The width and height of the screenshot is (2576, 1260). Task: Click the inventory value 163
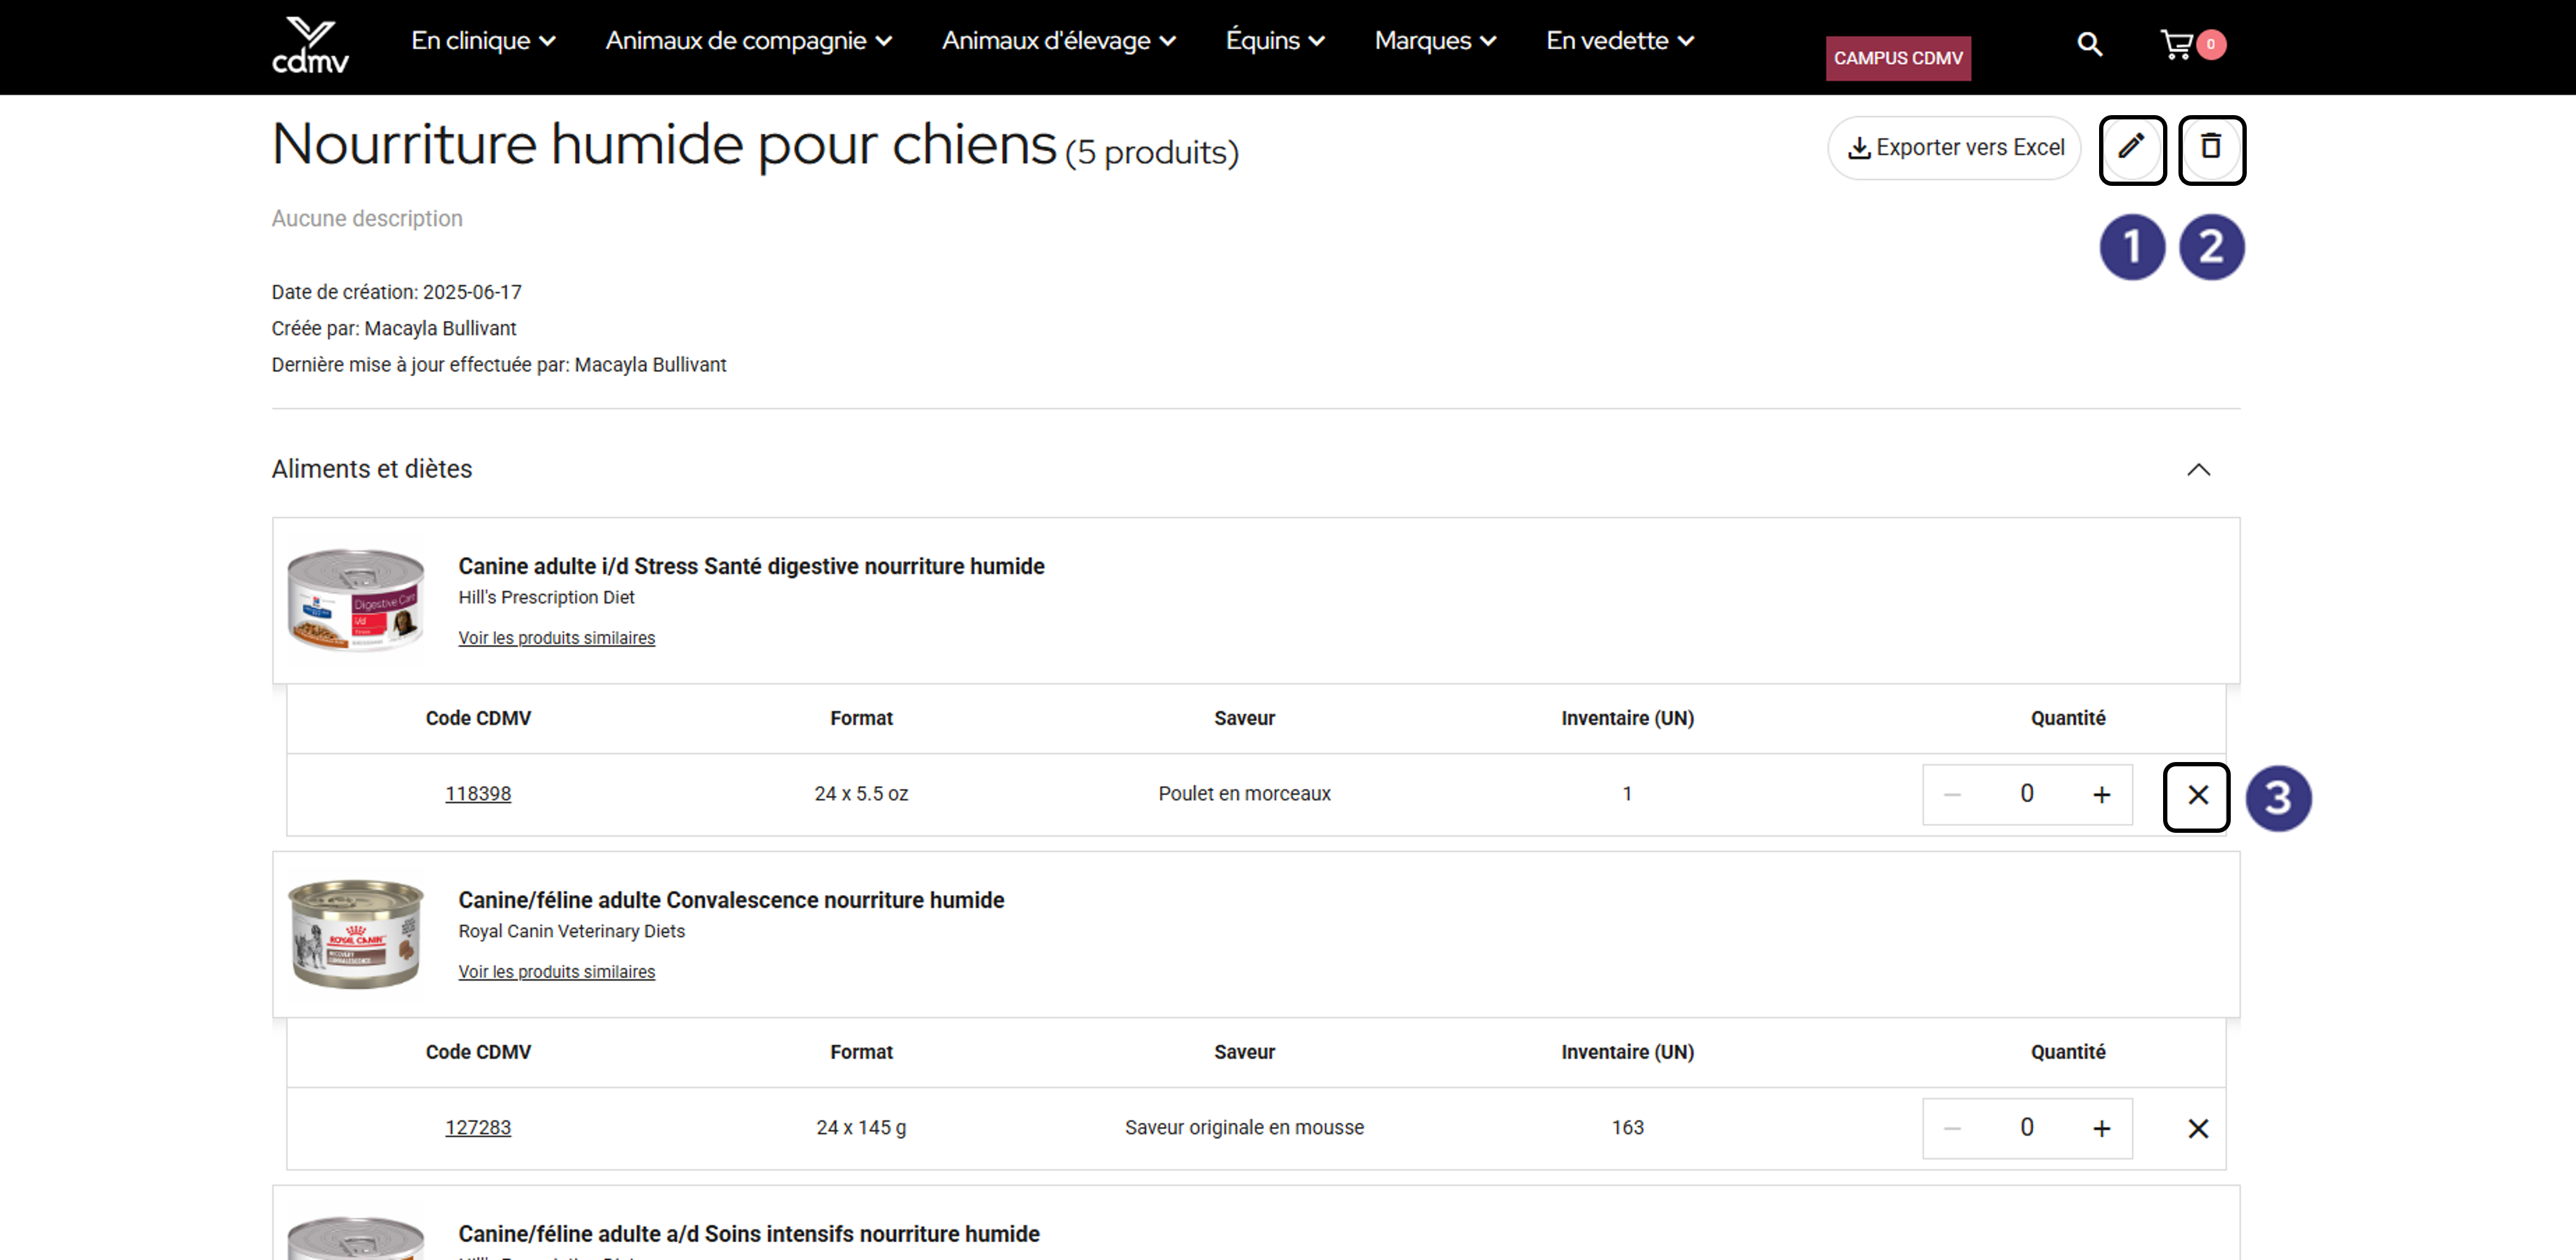point(1627,1128)
